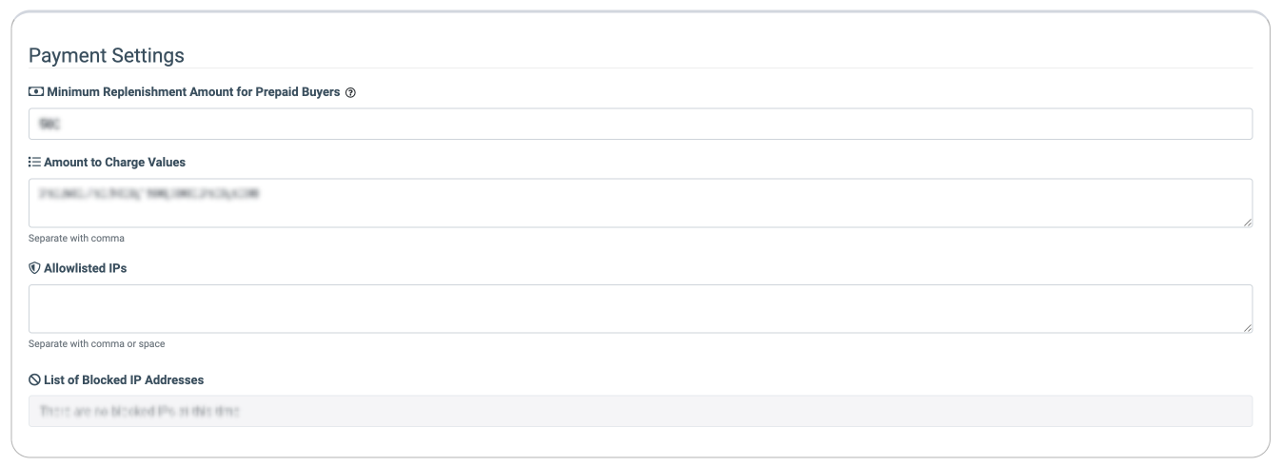Click the blurred charge values text in the textarea
The image size is (1282, 466).
149,193
